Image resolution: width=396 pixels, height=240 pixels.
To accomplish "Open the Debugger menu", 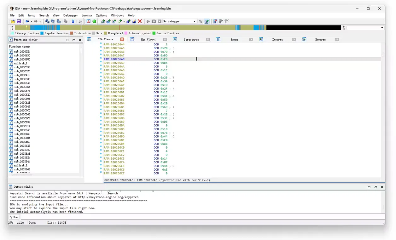I will click(x=70, y=15).
